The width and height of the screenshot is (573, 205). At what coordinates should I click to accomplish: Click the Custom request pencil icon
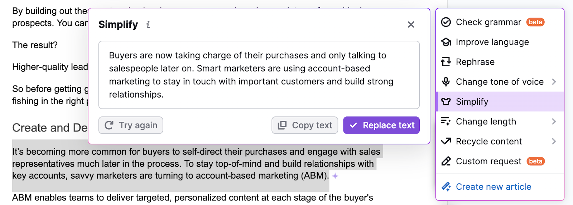pos(446,161)
